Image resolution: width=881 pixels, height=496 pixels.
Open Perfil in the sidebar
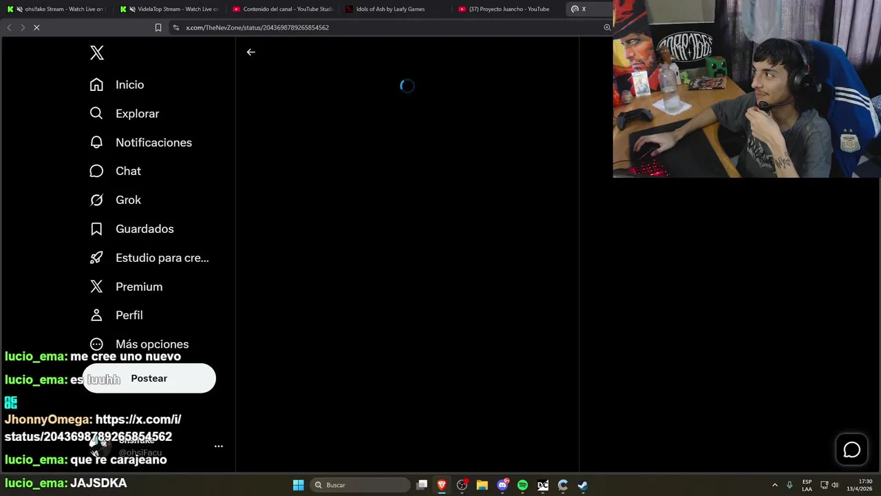click(x=116, y=315)
